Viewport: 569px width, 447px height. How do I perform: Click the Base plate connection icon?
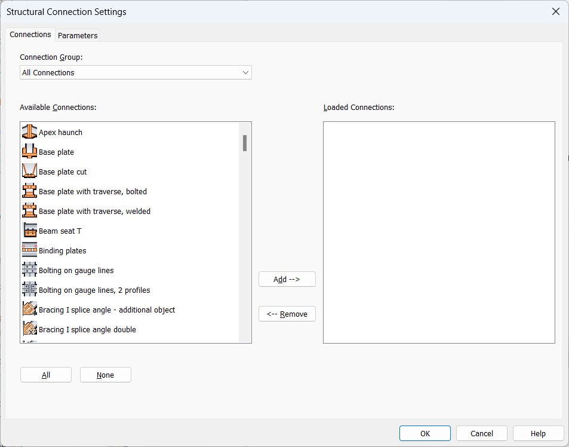tap(29, 152)
